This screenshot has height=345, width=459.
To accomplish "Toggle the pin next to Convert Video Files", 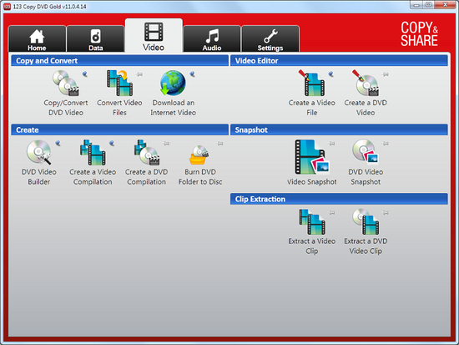I will click(139, 74).
